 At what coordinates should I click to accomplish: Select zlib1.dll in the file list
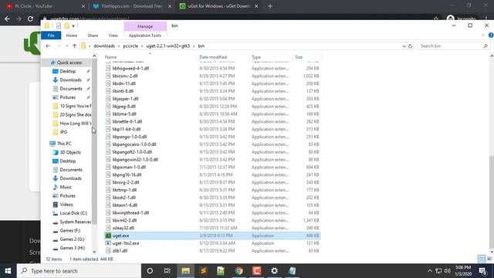click(212, 250)
